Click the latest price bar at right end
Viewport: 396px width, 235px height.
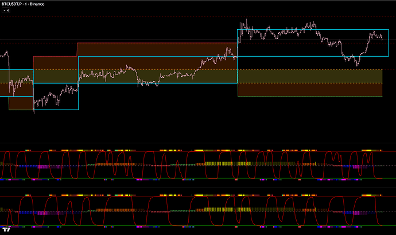[382, 39]
